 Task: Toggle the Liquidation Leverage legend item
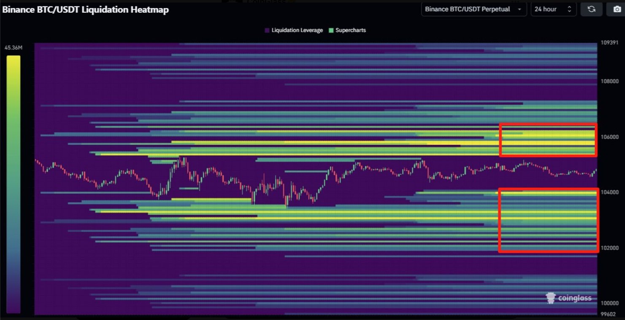point(294,30)
